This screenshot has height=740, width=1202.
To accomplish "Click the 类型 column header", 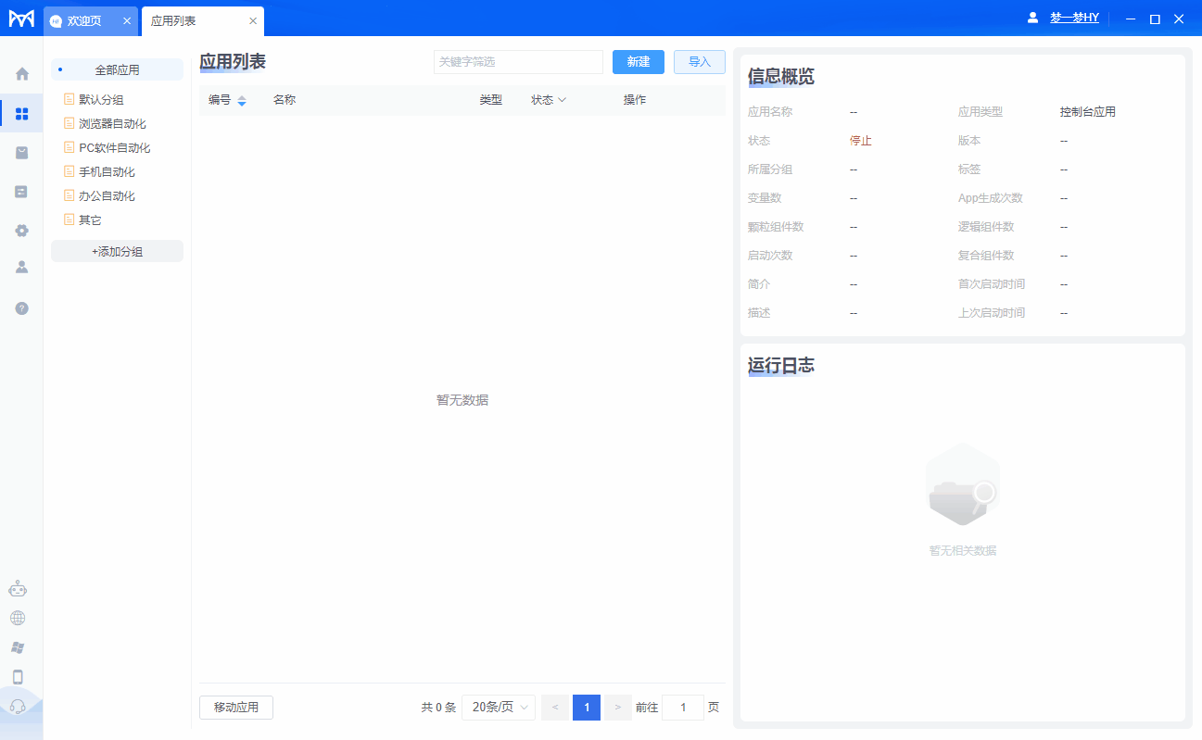I will (490, 100).
